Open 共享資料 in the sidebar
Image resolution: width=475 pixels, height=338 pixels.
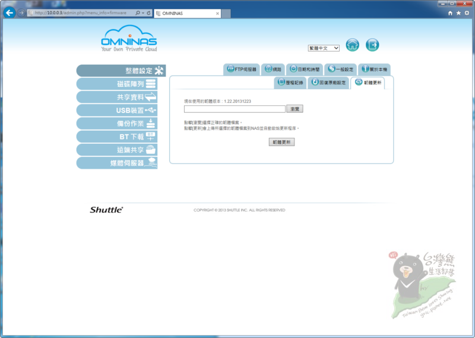117,97
